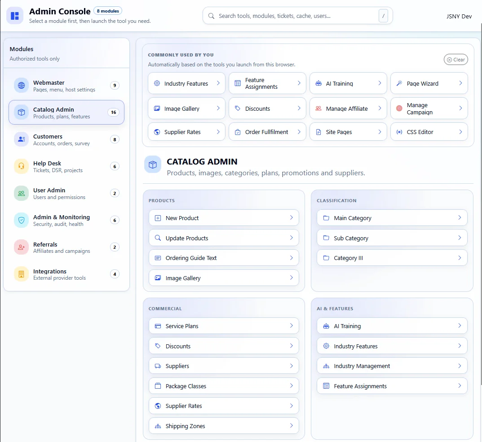Click the Referrals person-plus icon
This screenshot has height=442, width=482.
21,247
